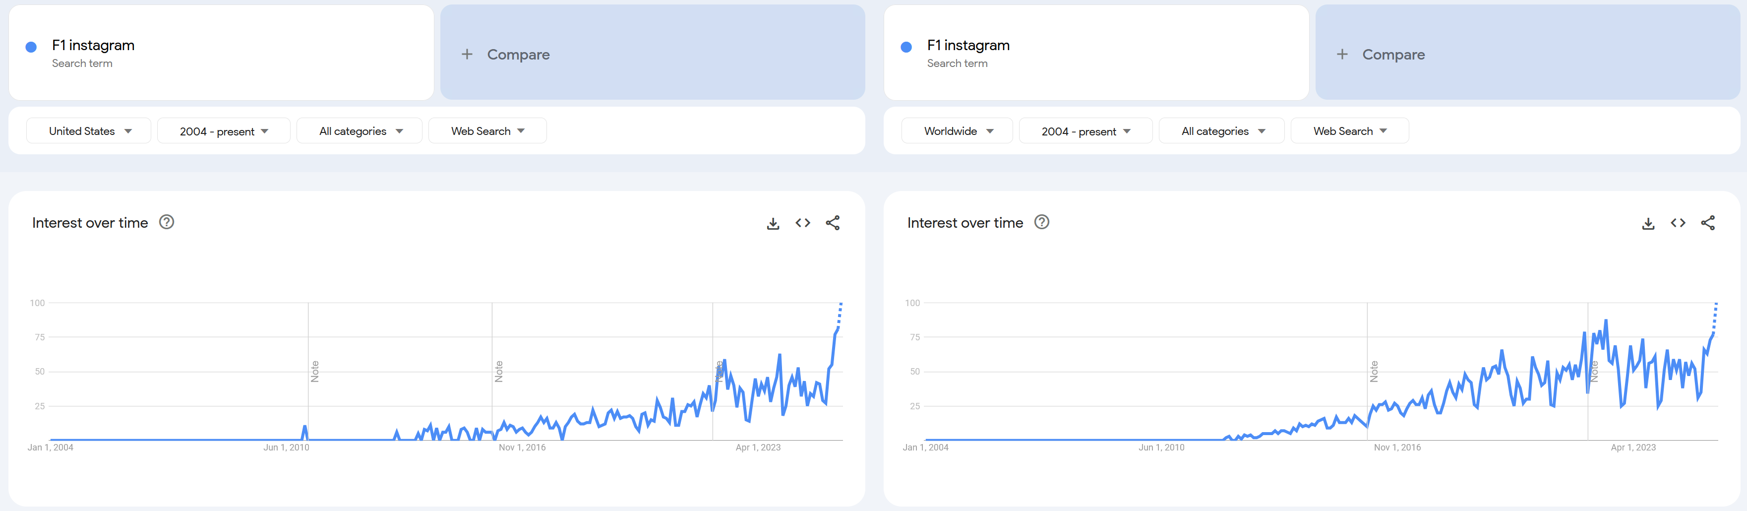Edit left F1 instagram search term

click(221, 53)
